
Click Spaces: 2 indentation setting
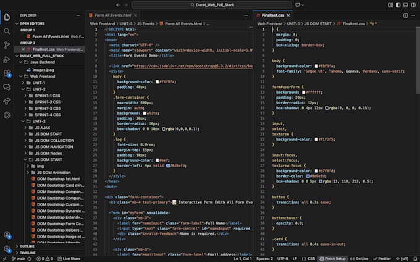pyautogui.click(x=264, y=259)
